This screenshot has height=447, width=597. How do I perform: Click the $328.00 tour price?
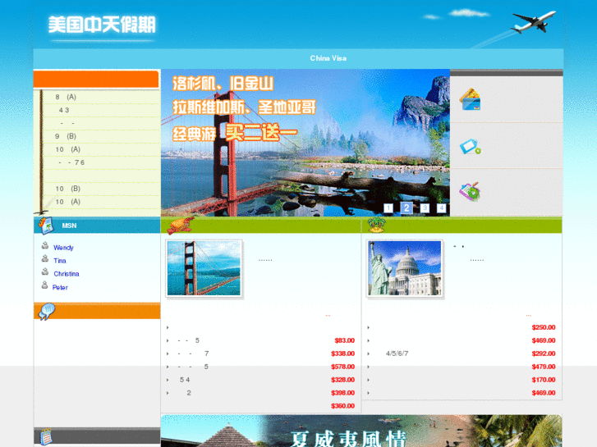tap(342, 380)
